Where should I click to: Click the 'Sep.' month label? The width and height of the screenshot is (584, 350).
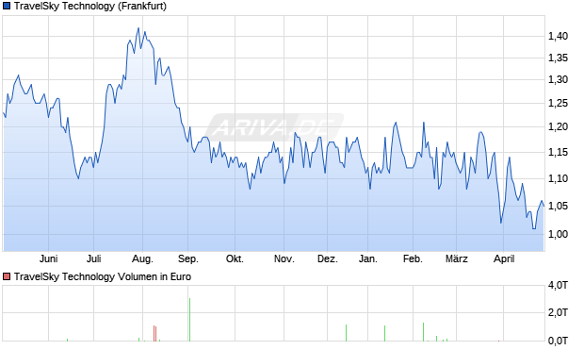(x=188, y=258)
